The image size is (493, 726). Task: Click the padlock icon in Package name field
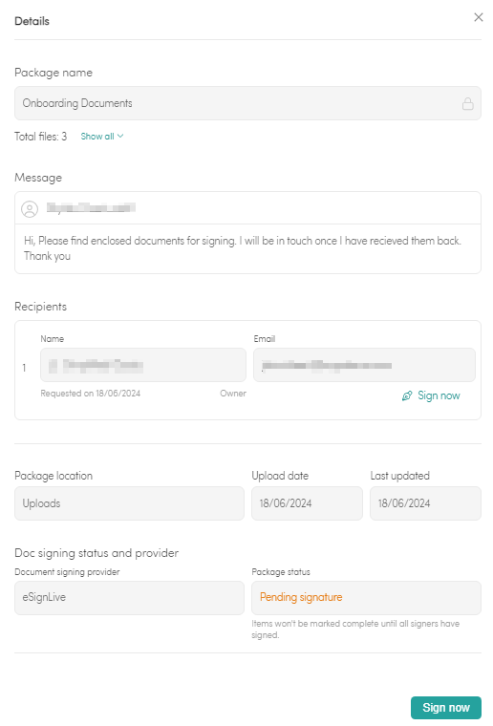coord(467,103)
